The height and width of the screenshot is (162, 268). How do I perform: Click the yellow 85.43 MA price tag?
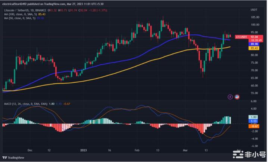click(x=253, y=48)
